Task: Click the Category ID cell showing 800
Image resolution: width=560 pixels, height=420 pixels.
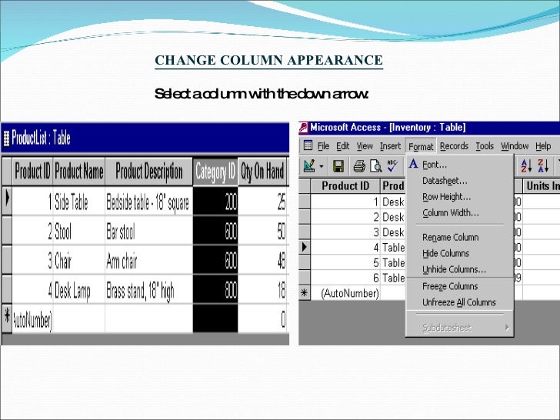Action: pyautogui.click(x=215, y=290)
